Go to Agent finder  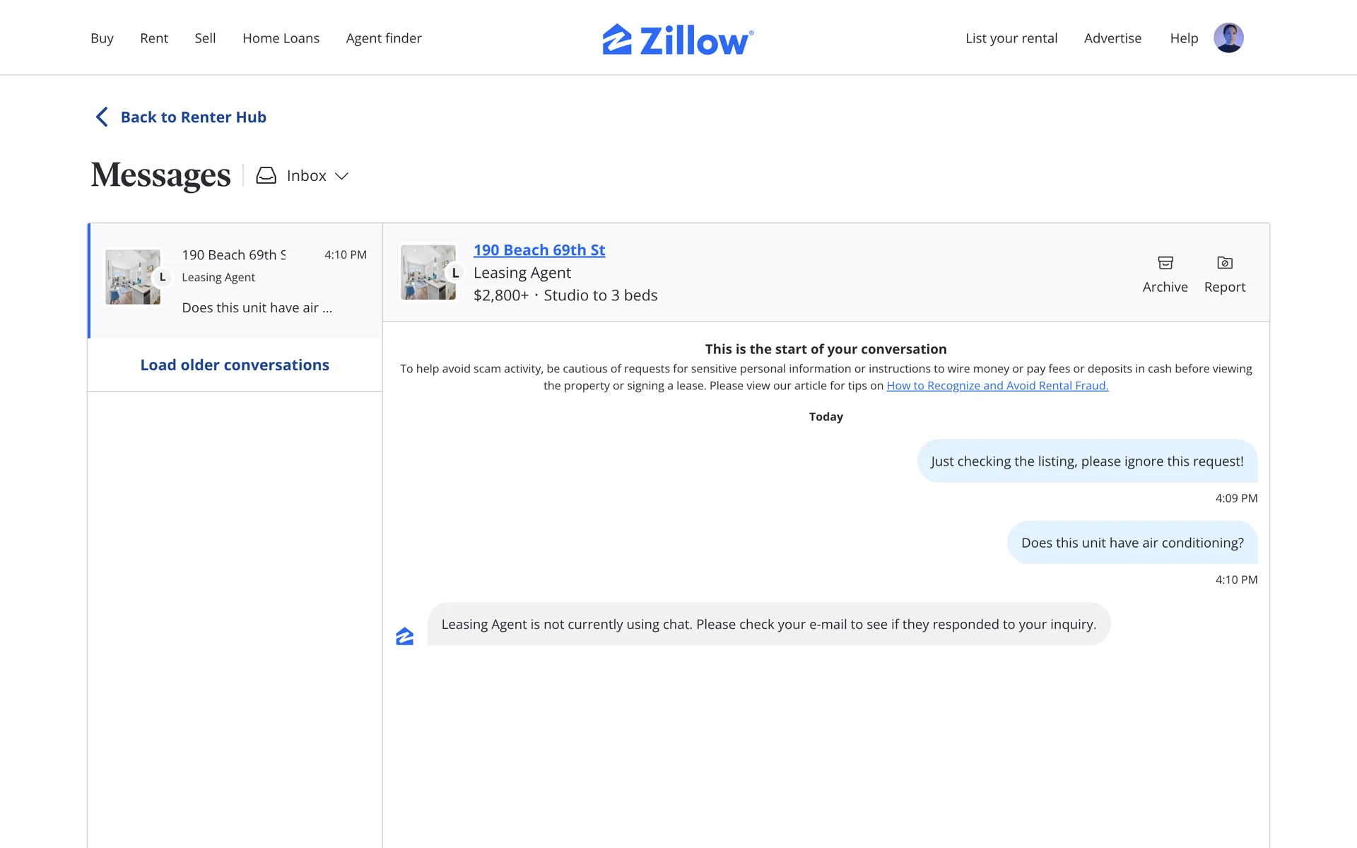click(x=384, y=38)
